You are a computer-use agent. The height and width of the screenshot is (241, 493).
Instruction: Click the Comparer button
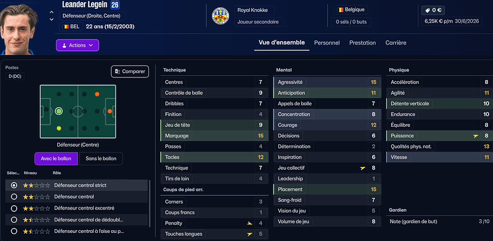[130, 71]
